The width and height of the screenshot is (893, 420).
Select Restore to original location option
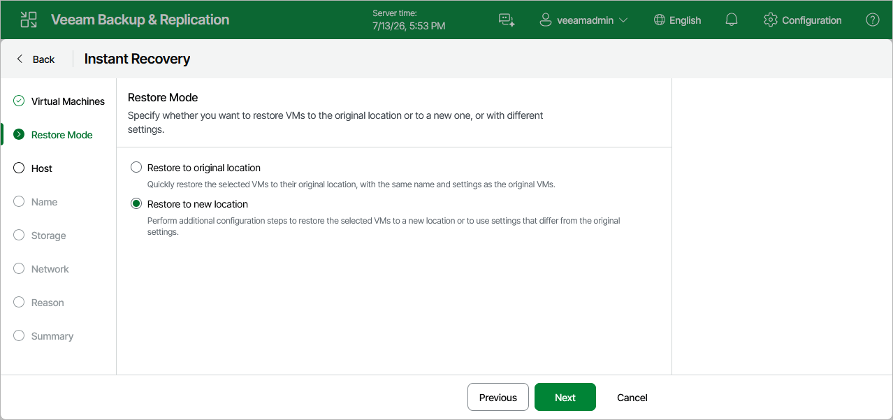coord(136,168)
